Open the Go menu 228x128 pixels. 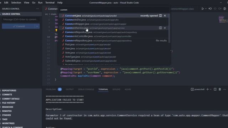33,2
